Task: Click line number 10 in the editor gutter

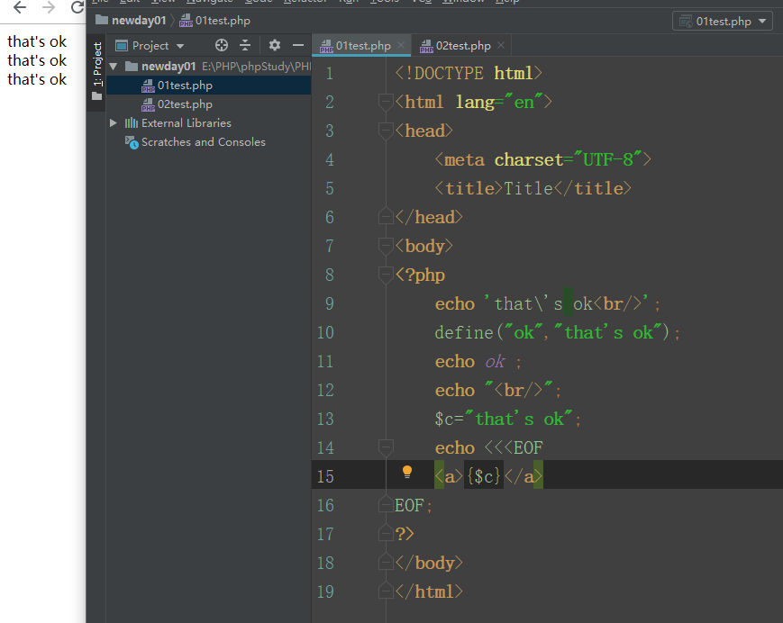Action: click(x=325, y=332)
